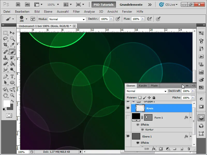Select the Lasso tool
The width and height of the screenshot is (207, 155).
coord(5,38)
